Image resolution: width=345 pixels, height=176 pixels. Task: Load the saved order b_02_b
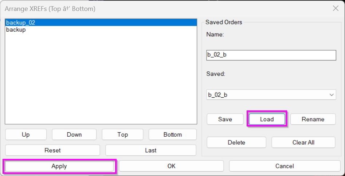point(267,119)
